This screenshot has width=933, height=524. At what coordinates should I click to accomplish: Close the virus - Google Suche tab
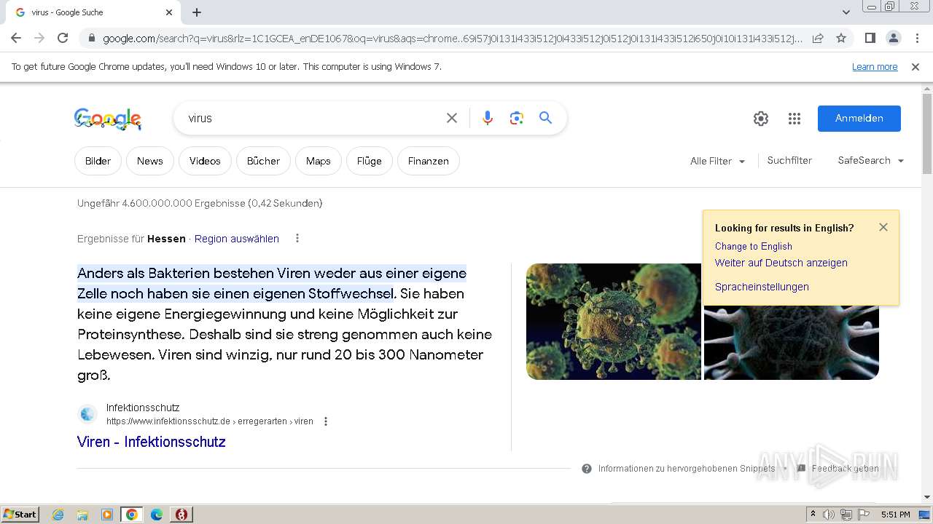tap(169, 12)
